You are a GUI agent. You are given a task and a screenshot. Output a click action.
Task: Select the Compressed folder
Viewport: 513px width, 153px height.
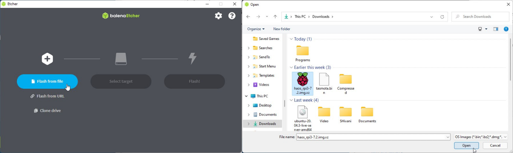pos(346,84)
